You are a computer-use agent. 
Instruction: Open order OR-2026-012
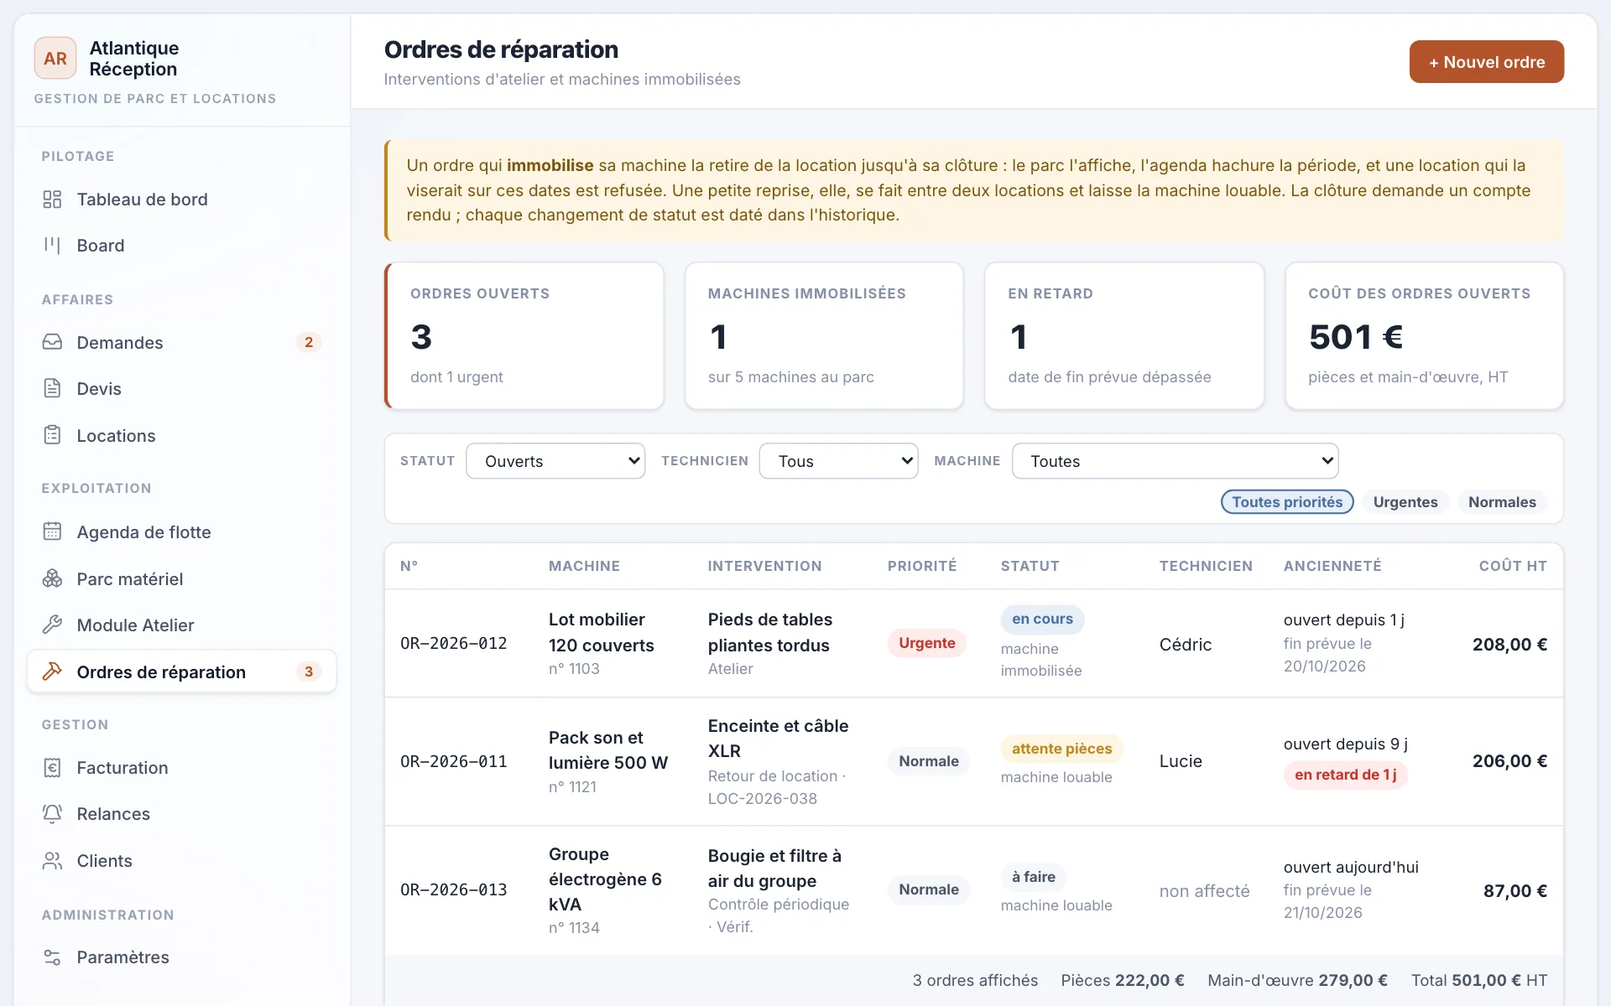454,644
